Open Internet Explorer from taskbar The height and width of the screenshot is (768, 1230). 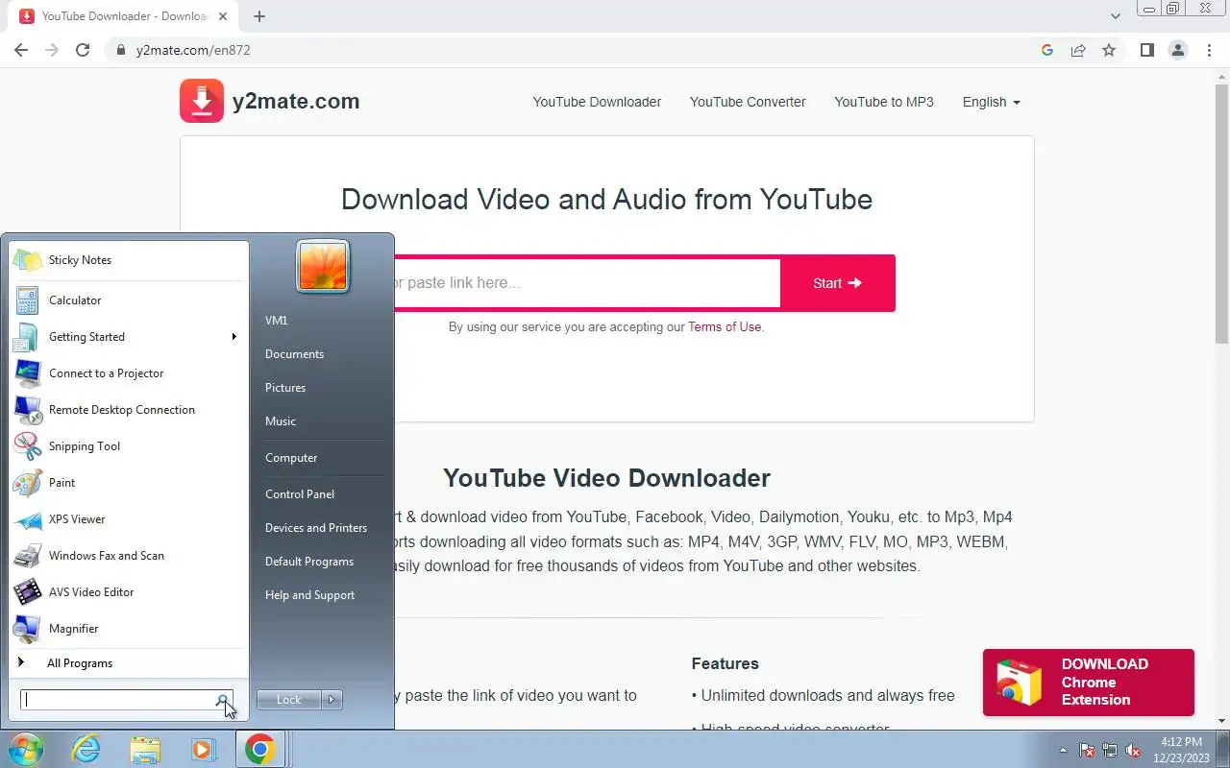click(86, 749)
